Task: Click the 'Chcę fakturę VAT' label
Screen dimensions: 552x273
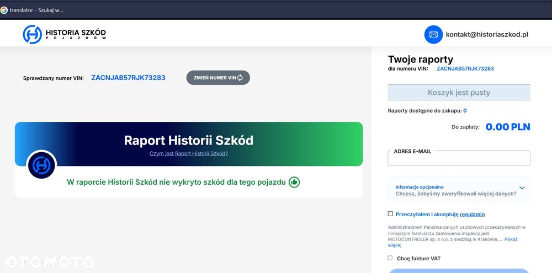Action: [x=418, y=259]
